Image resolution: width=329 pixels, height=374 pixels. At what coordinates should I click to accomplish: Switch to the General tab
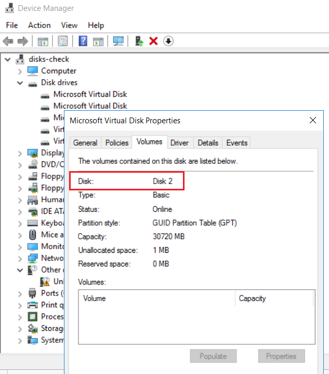pos(85,143)
